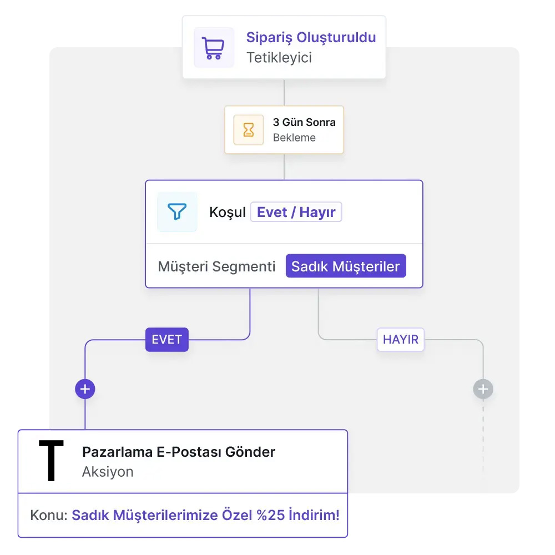The height and width of the screenshot is (555, 555).
Task: Add a step on the EVET branch
Action: click(x=85, y=389)
